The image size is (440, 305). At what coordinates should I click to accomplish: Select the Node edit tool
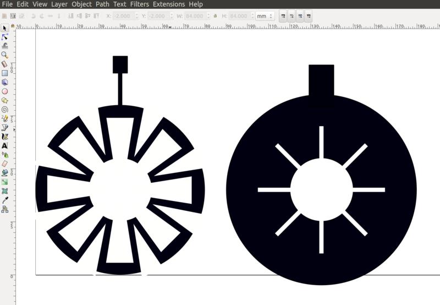click(4, 37)
